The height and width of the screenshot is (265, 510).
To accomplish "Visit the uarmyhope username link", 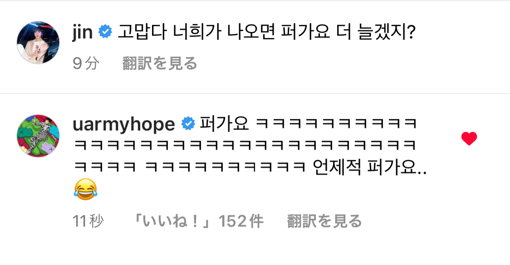I will pos(124,125).
